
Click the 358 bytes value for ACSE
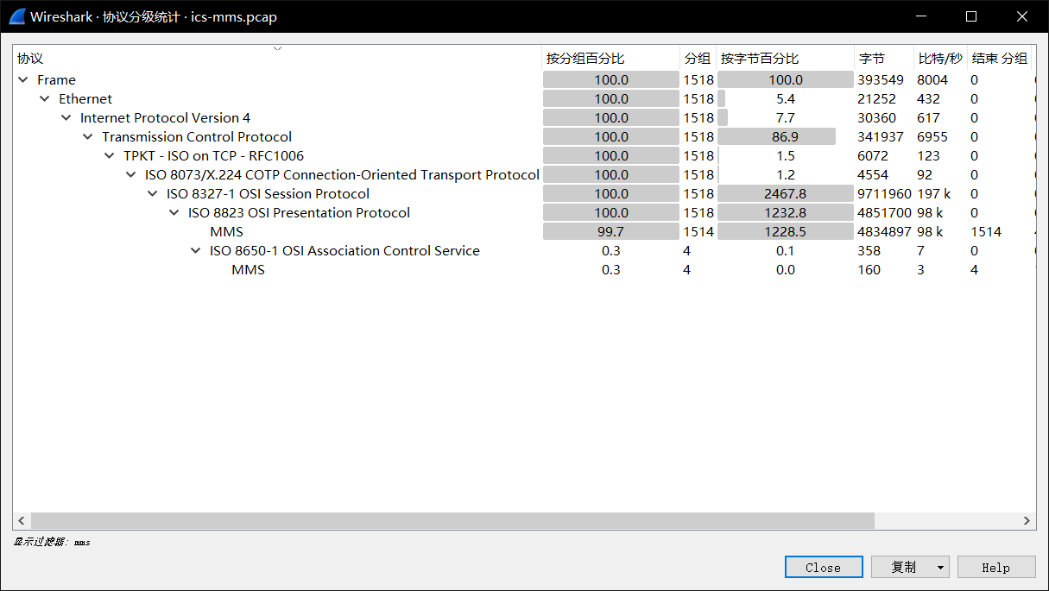[x=869, y=251]
